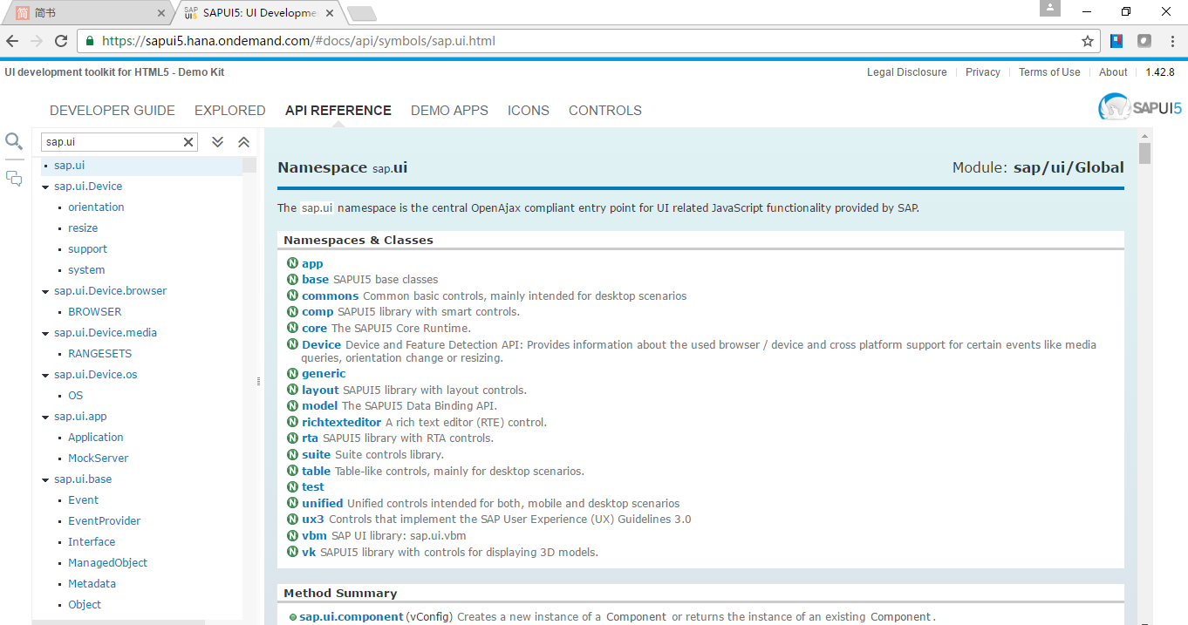Click the blue bookmark extension icon

coord(1116,40)
